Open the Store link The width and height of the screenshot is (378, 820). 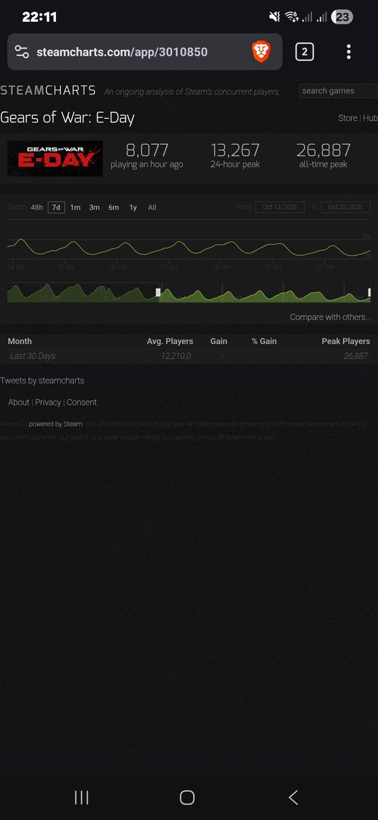point(347,118)
